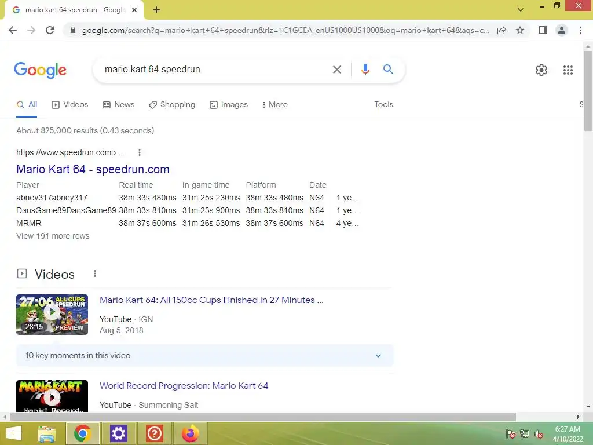Bookmark this page with the star icon
Image resolution: width=593 pixels, height=445 pixels.
point(520,30)
